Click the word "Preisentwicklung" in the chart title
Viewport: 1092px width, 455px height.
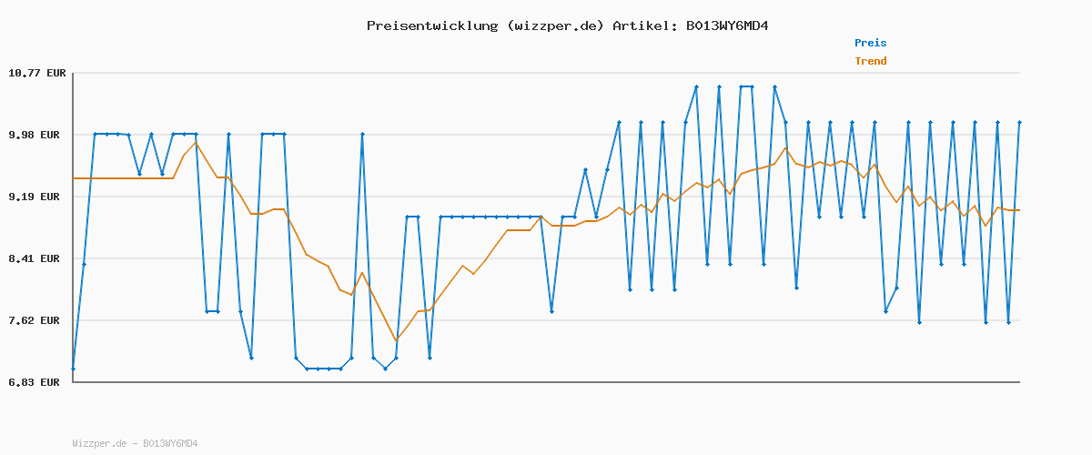[431, 25]
